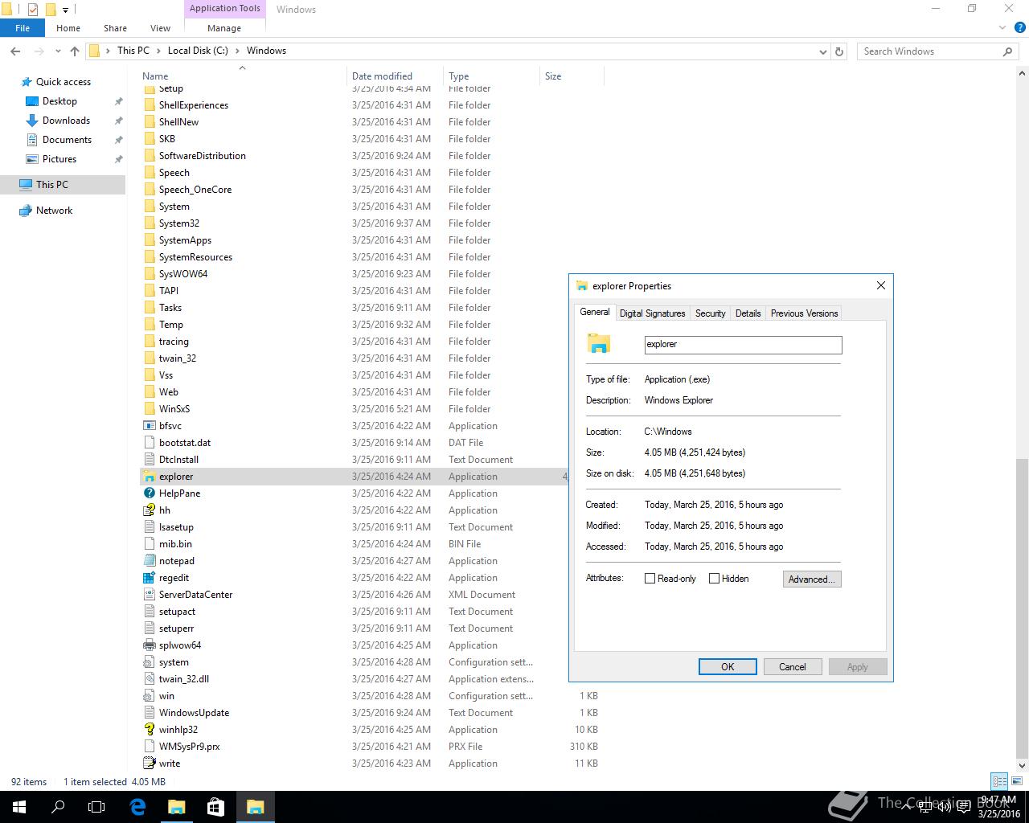Select the winhlp32 icon
The image size is (1029, 823).
149,730
